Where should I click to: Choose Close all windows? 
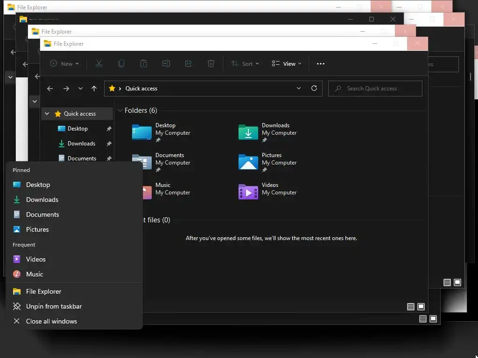tap(74, 322)
